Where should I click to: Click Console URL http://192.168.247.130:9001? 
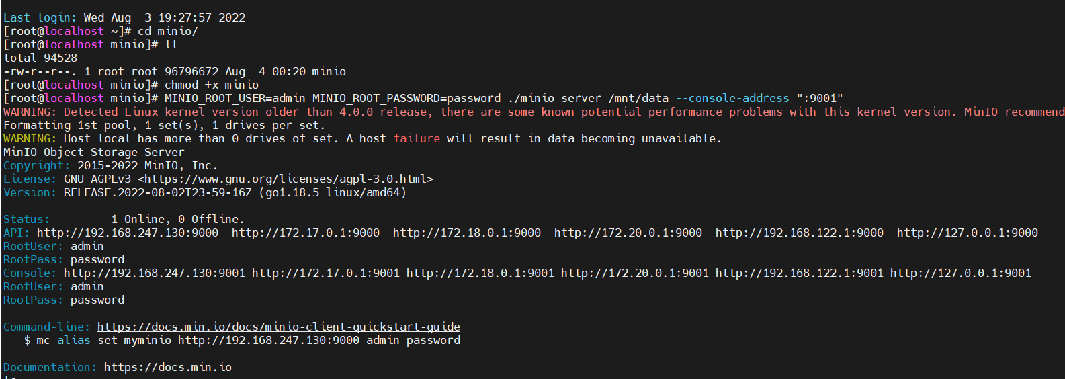click(155, 273)
